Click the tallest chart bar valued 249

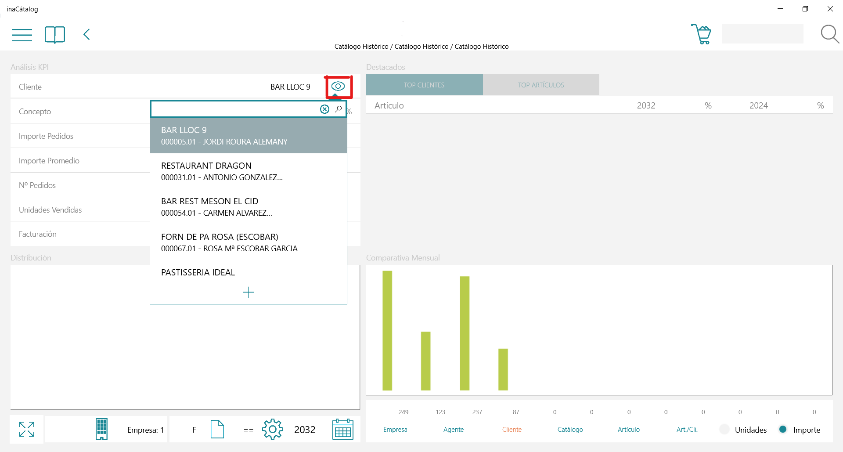tap(387, 330)
